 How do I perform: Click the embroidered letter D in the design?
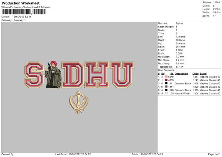pyautogui.click(x=73, y=75)
